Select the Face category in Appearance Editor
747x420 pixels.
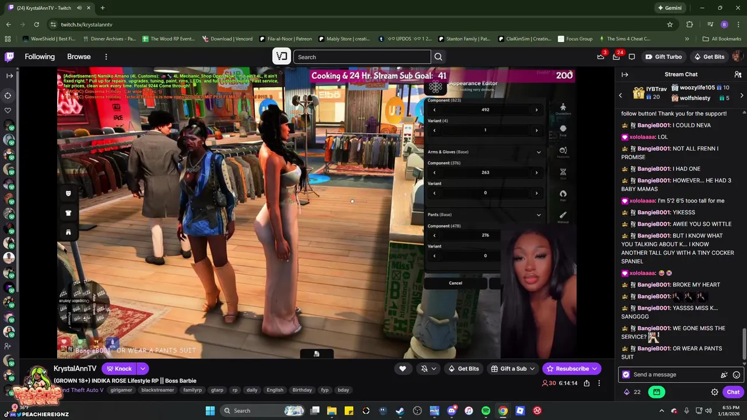click(x=563, y=129)
